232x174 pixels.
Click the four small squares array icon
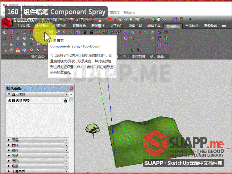[98, 32]
